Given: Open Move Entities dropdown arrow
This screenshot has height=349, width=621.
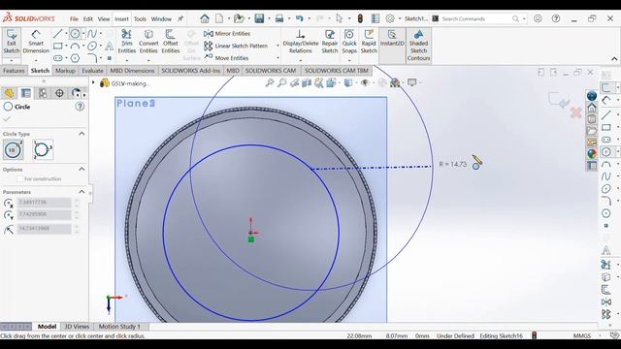Looking at the screenshot, I should (278, 58).
